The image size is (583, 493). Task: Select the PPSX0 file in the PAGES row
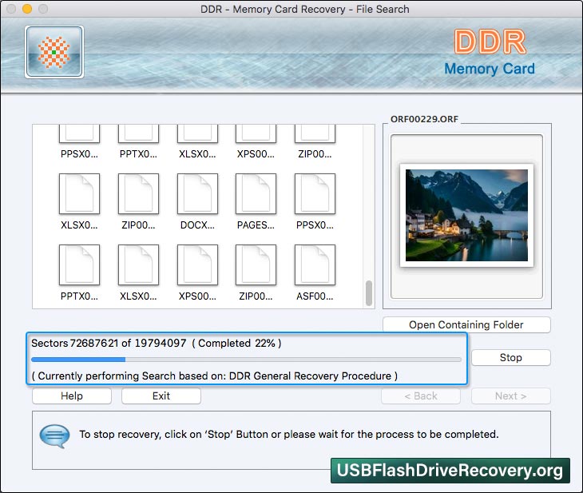point(315,194)
